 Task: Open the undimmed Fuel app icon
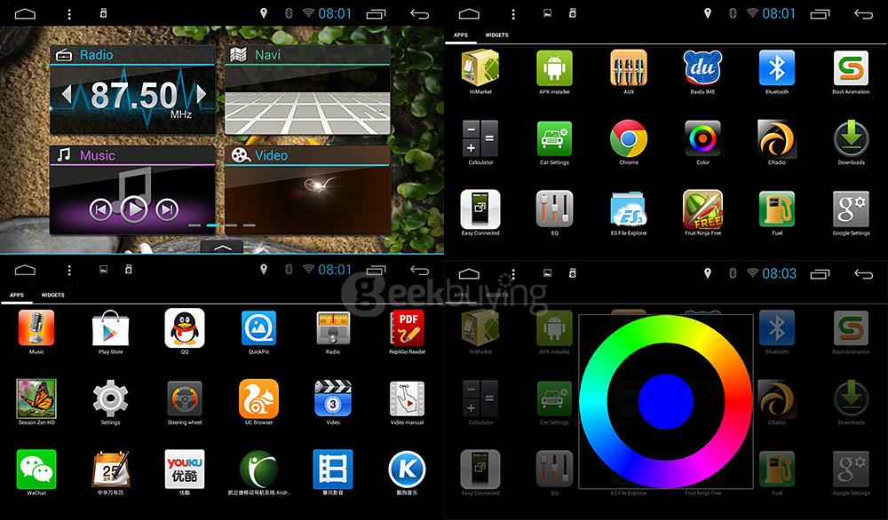coord(777,209)
